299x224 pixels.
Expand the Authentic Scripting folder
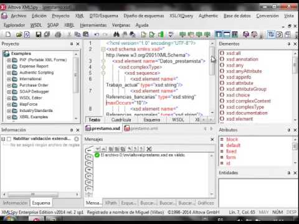click(x=9, y=73)
